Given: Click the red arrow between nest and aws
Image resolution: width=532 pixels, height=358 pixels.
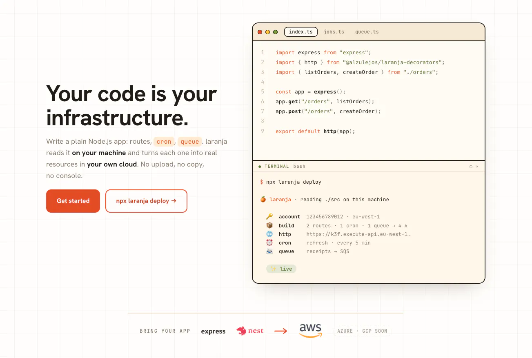Looking at the screenshot, I should click(280, 331).
